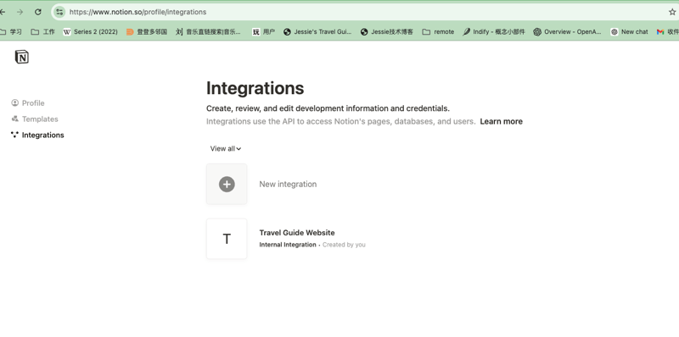Click the New integration label
679x337 pixels.
(x=288, y=184)
